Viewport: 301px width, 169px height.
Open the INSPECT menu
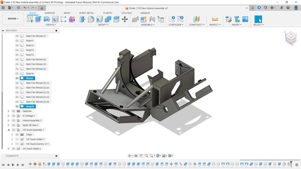215,25
